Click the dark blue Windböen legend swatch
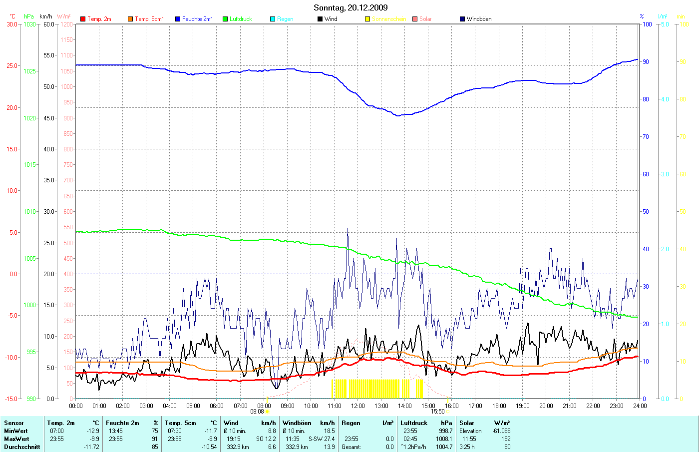This screenshot has height=452, width=699. 462,19
